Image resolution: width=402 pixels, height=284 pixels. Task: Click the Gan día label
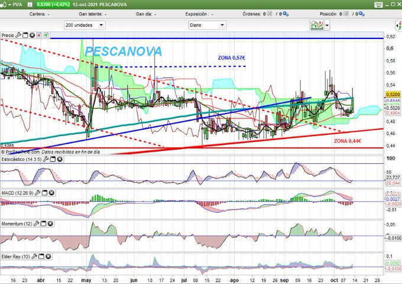(x=144, y=14)
